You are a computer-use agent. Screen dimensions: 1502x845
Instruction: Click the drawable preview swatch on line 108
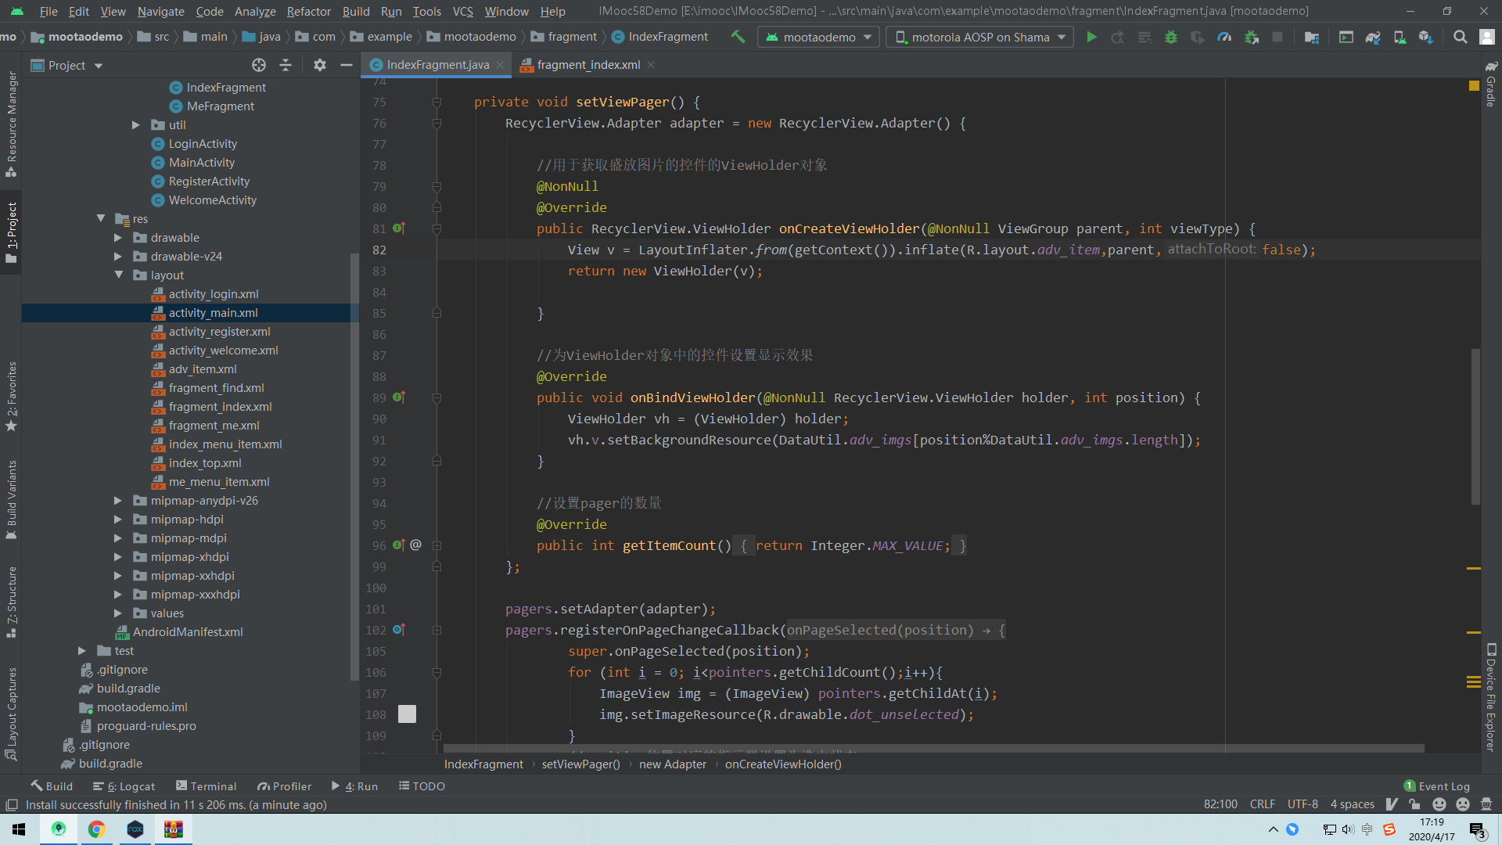coord(407,714)
